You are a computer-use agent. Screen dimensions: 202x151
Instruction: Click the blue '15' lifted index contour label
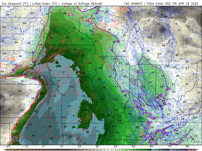click(x=176, y=24)
